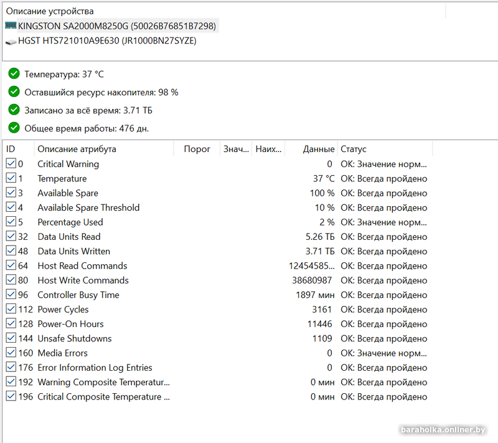Viewport: 498px width, 443px height.
Task: Click the Оставшийся ресурс накопителя: 98 % line
Action: click(101, 92)
